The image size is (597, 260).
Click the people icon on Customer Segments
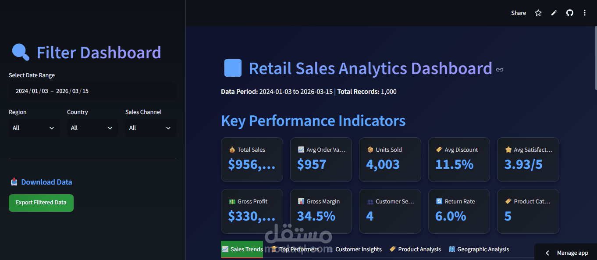pyautogui.click(x=370, y=201)
